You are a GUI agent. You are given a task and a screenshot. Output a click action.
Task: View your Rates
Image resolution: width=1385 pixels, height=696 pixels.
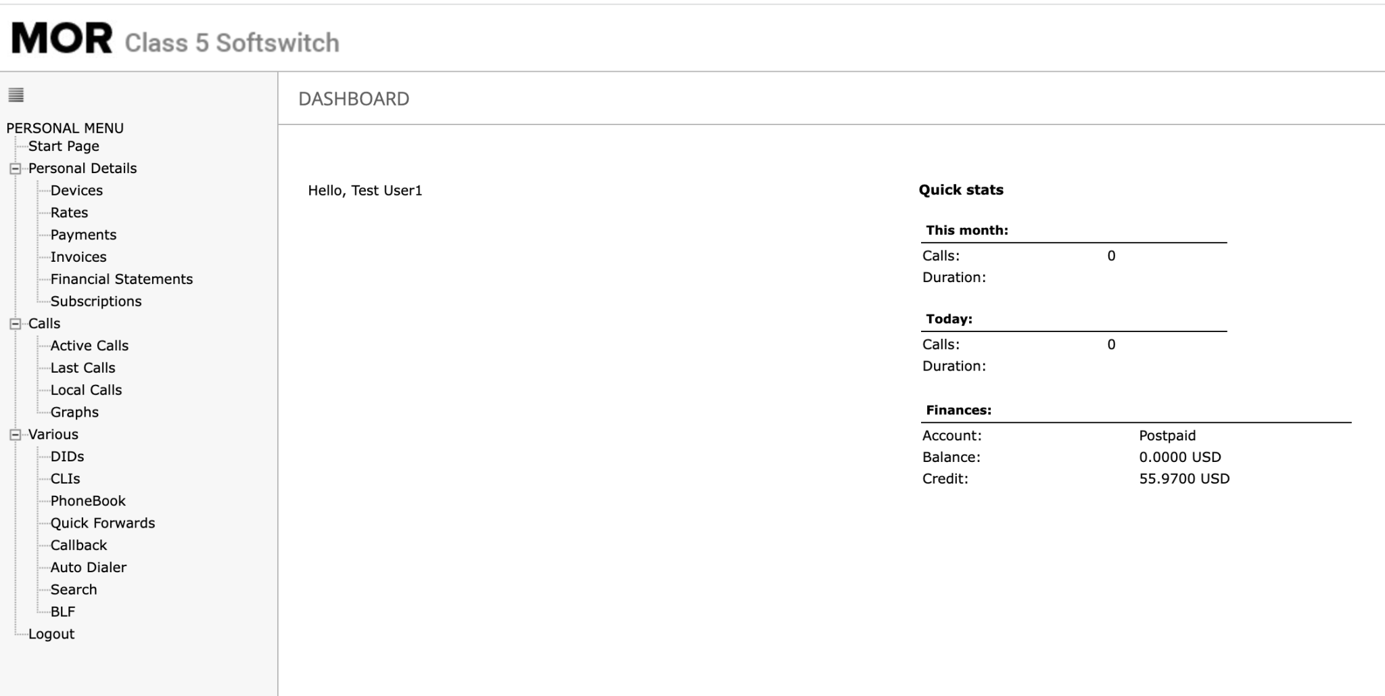pos(70,212)
